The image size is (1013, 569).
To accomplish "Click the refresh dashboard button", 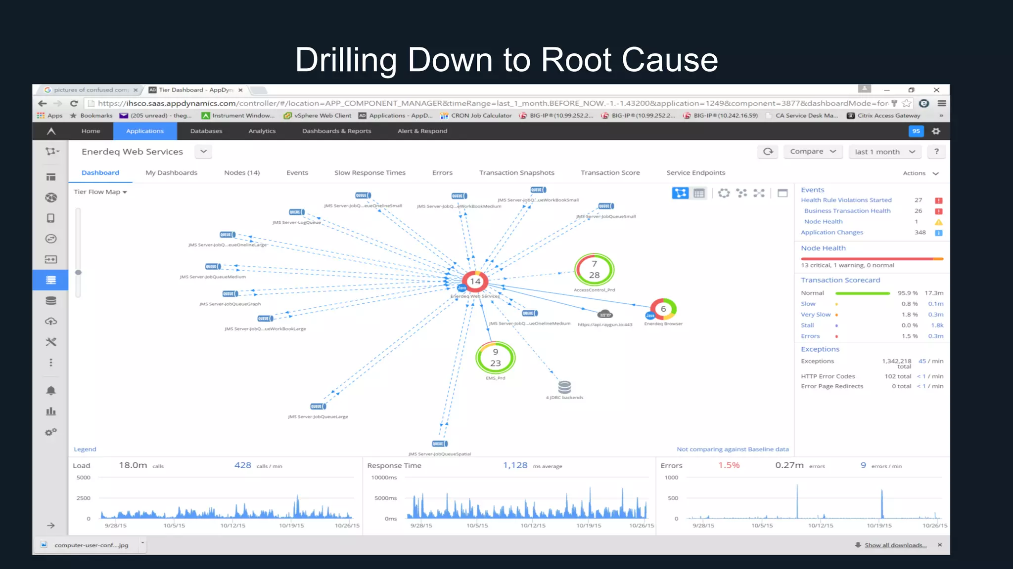I will (768, 152).
